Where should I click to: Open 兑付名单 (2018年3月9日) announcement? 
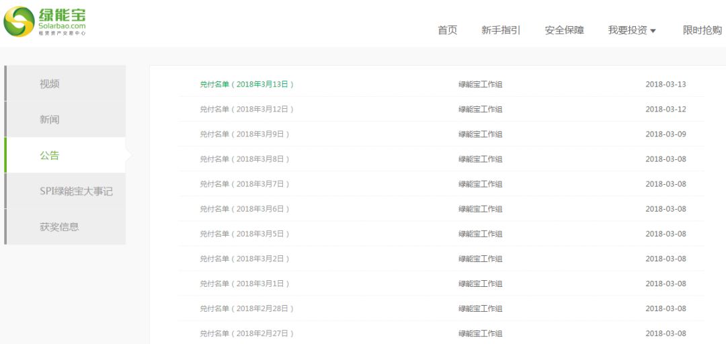point(245,134)
